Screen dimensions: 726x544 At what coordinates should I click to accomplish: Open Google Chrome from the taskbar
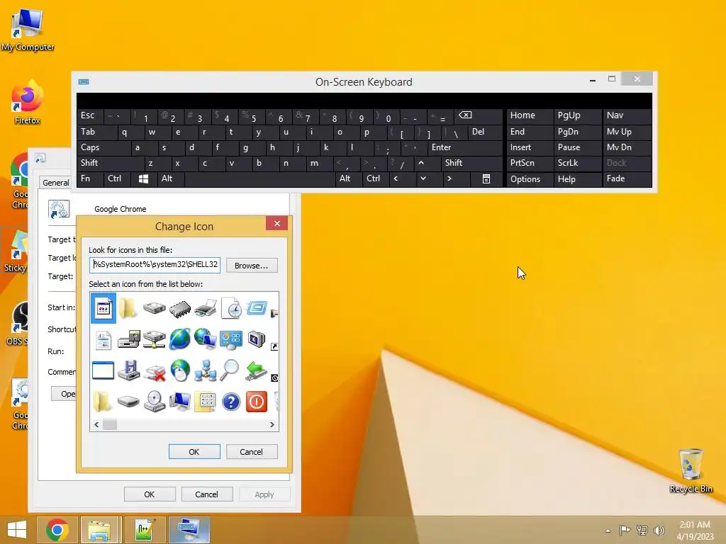click(57, 530)
